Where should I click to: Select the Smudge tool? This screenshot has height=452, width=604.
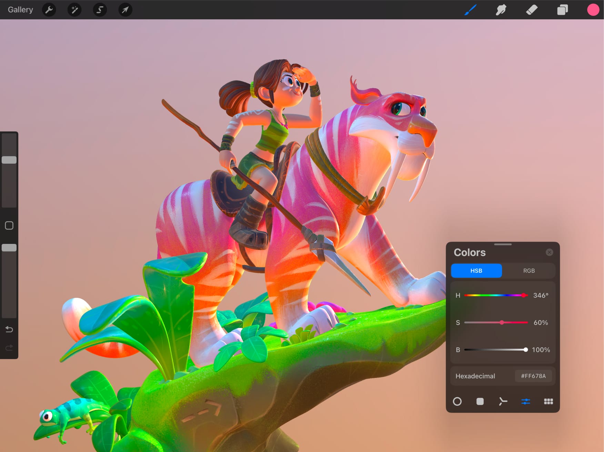(x=501, y=10)
